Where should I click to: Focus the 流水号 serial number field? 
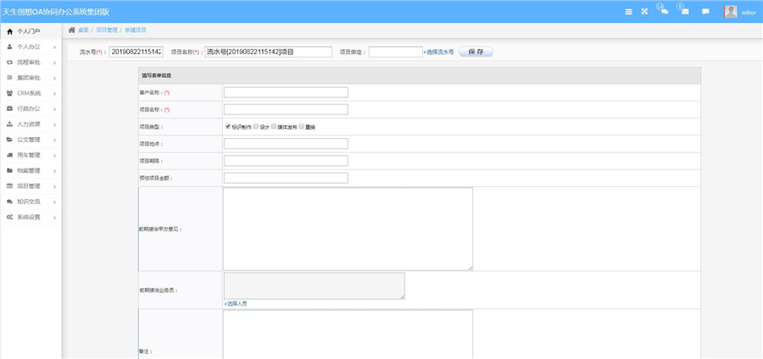[136, 52]
